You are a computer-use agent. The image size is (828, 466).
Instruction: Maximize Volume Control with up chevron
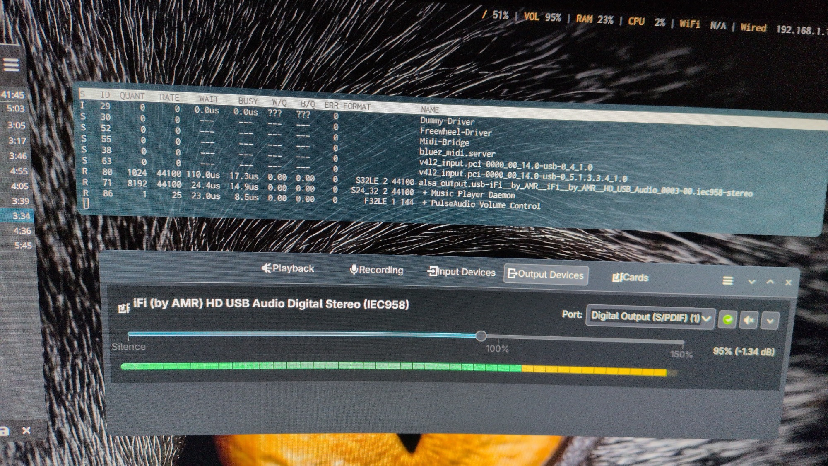(770, 282)
